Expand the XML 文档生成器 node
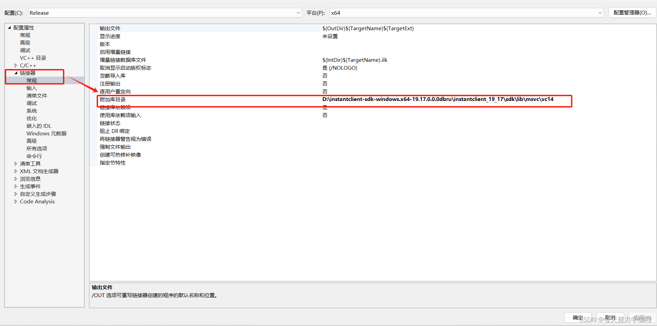This screenshot has width=657, height=326. click(16, 171)
